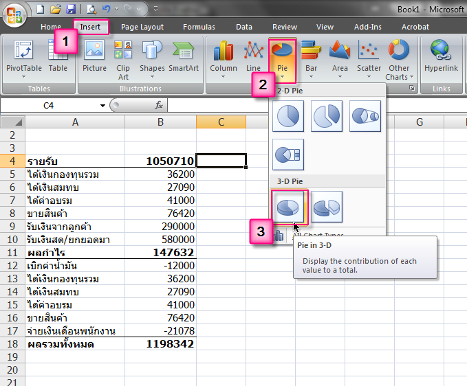
Task: Open the Area chart menu
Action: click(x=340, y=60)
